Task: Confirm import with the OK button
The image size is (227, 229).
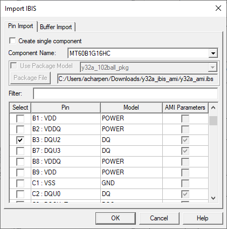Action: pyautogui.click(x=115, y=218)
